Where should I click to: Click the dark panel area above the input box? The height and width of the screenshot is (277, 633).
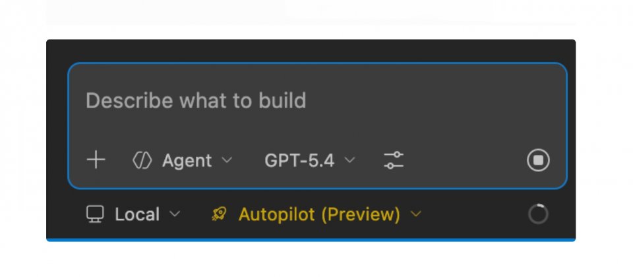(311, 51)
